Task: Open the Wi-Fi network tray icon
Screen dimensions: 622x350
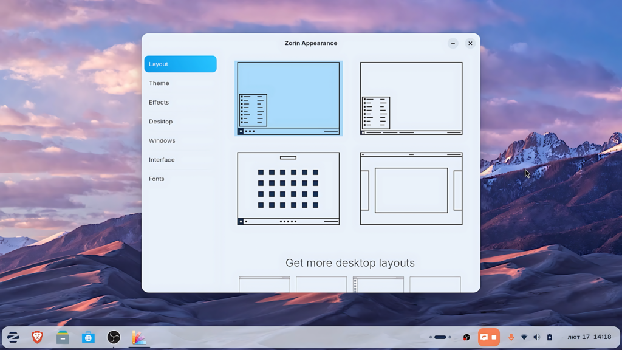Action: [x=524, y=337]
